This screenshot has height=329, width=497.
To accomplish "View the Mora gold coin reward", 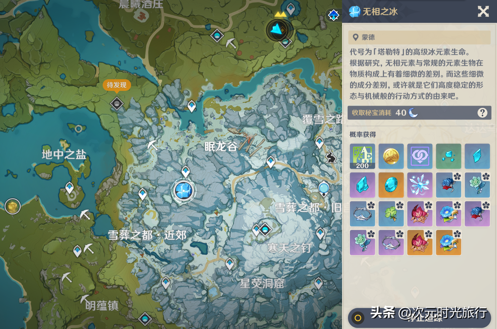I will 391,156.
